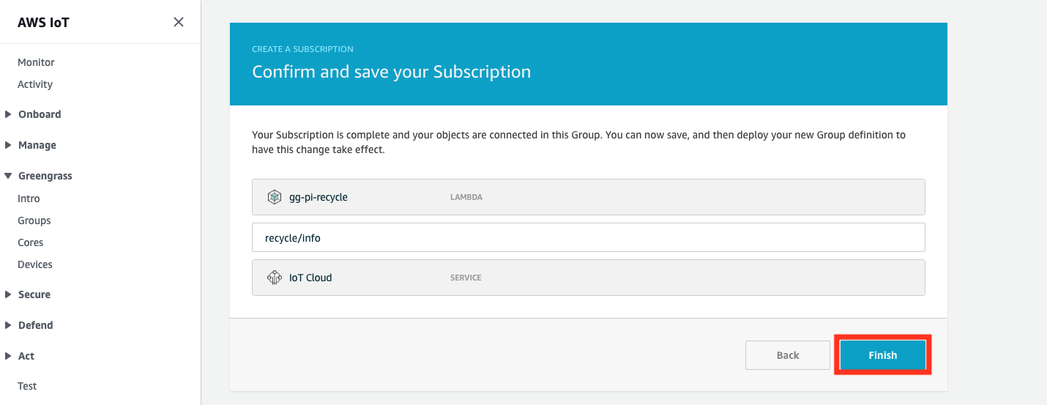1047x405 pixels.
Task: Click the Finish button
Action: (x=882, y=355)
